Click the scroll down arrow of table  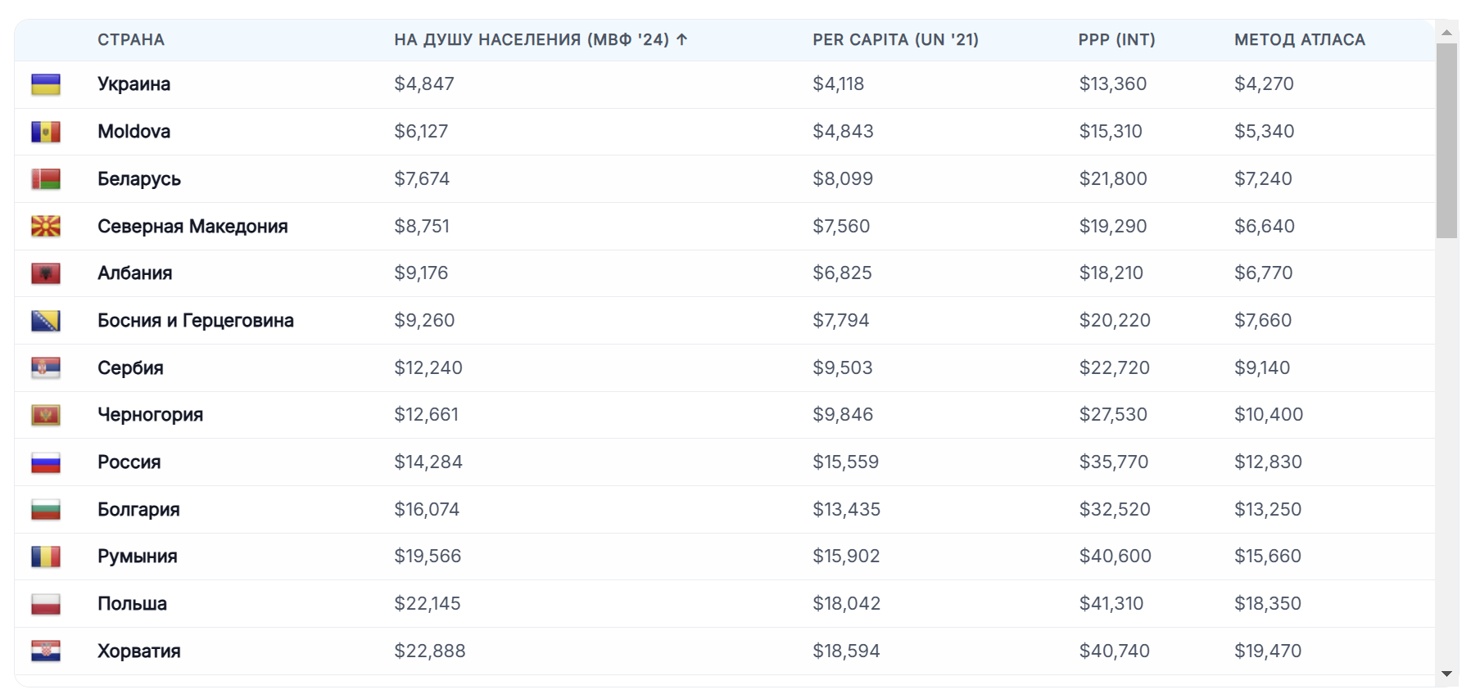(1446, 674)
